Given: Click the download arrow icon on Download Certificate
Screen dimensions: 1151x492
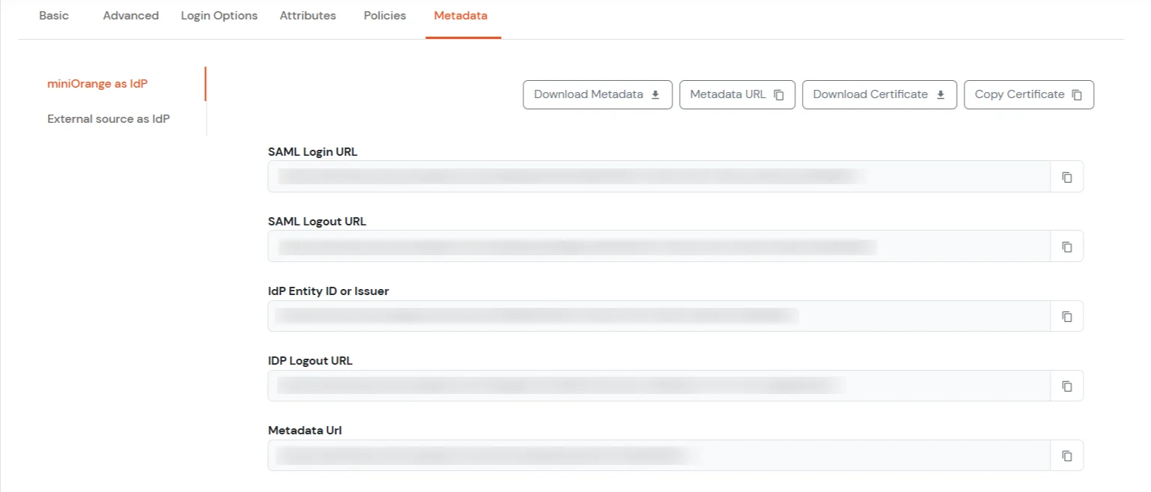Looking at the screenshot, I should (x=941, y=94).
